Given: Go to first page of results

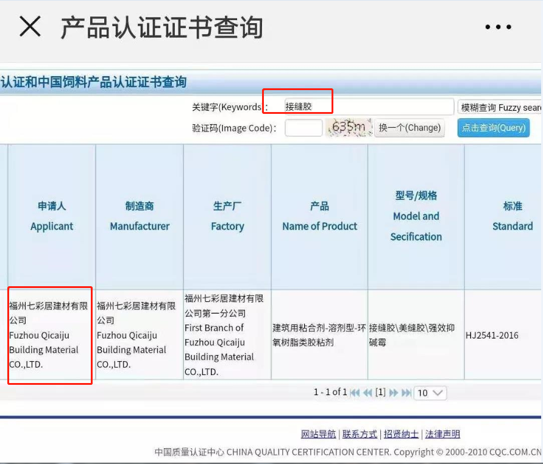Looking at the screenshot, I should coord(355,393).
